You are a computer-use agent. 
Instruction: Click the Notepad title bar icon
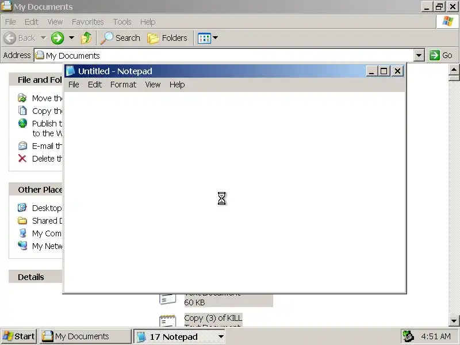coord(70,71)
